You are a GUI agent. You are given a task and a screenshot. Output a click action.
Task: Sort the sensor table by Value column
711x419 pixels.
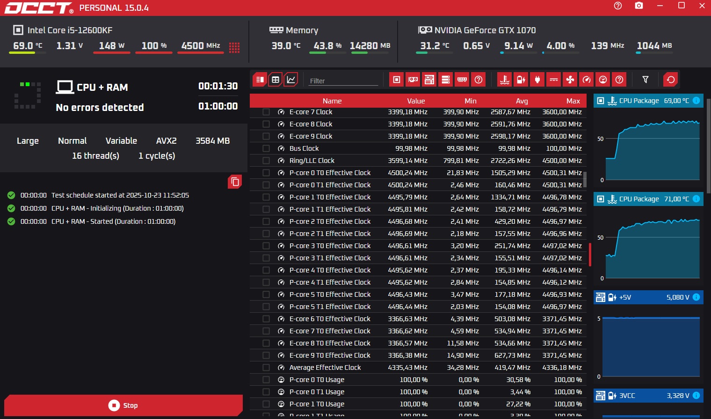416,101
